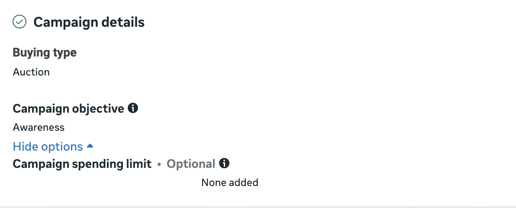The height and width of the screenshot is (208, 516).
Task: Click the dot separator before Optional
Action: 159,164
